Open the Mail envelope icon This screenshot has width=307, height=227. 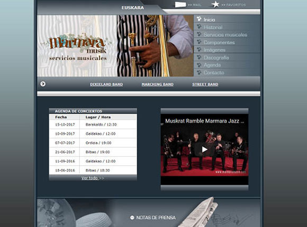(x=180, y=4)
